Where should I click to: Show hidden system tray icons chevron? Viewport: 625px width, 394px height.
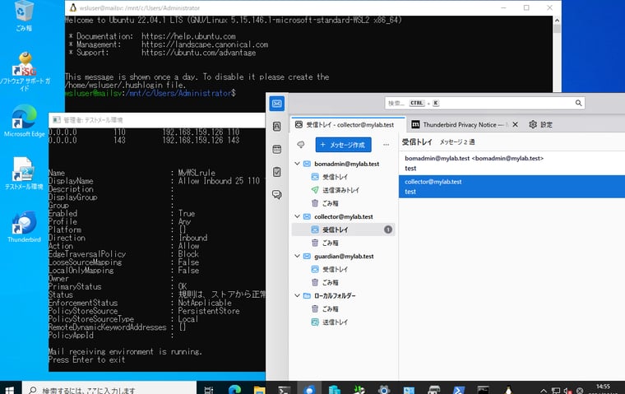pos(544,390)
